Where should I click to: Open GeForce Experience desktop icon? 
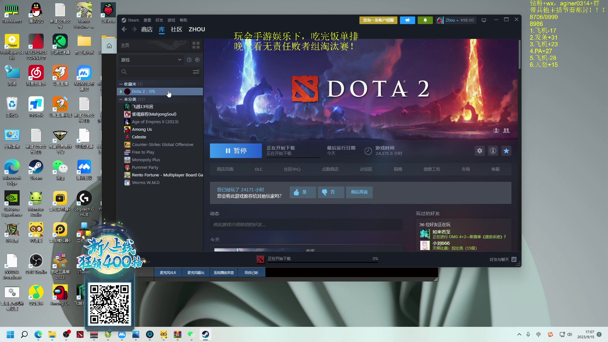click(x=12, y=204)
